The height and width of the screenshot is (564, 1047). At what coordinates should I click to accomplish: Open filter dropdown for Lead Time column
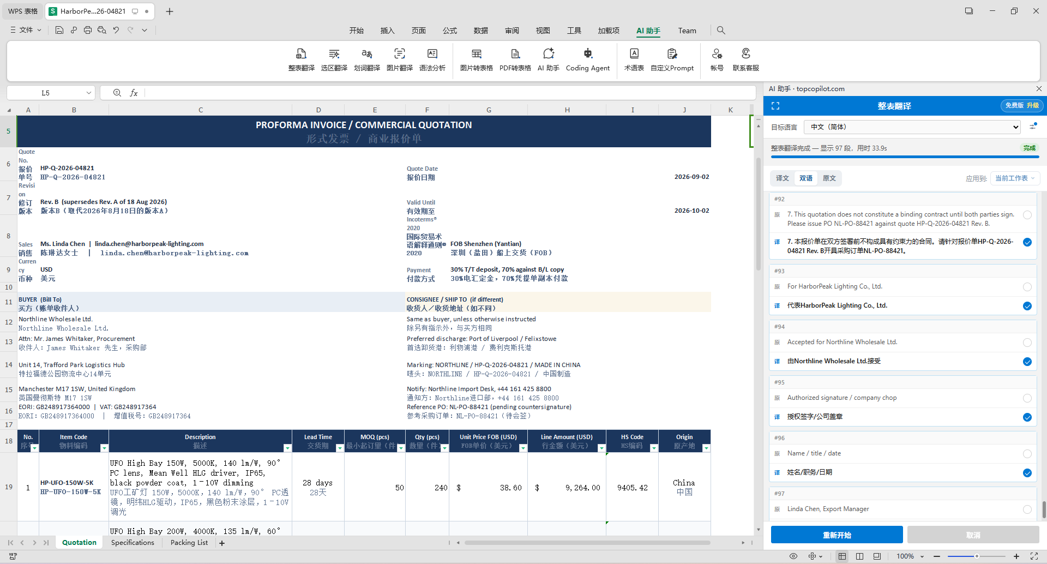point(340,448)
